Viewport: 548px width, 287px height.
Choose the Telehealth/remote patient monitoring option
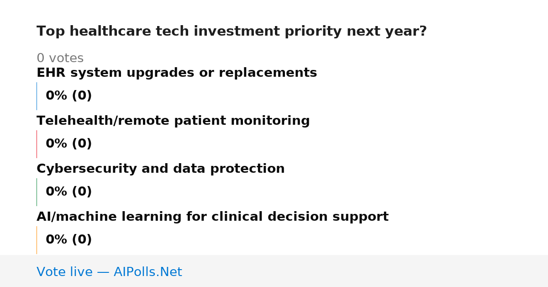pyautogui.click(x=173, y=121)
